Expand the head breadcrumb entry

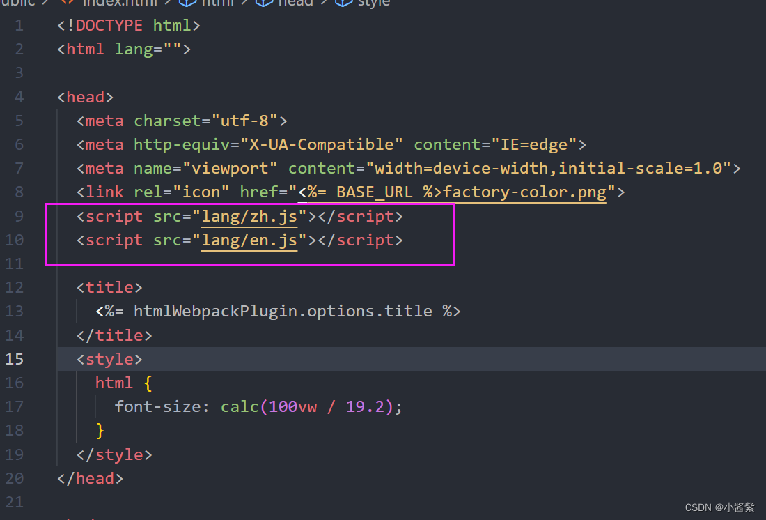(295, 3)
